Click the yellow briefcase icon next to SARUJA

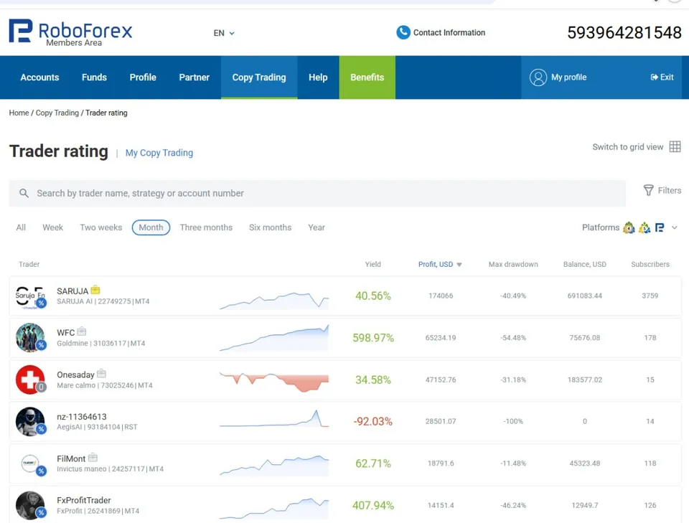95,290
